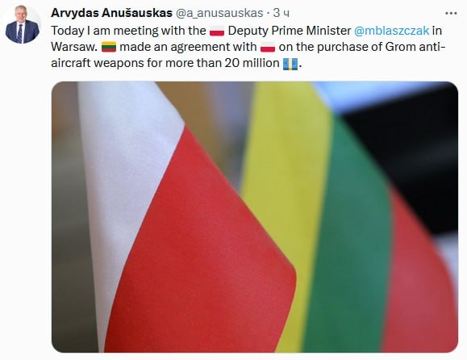
Task: Click the tweet timestamp "3 ч"
Action: [281, 13]
